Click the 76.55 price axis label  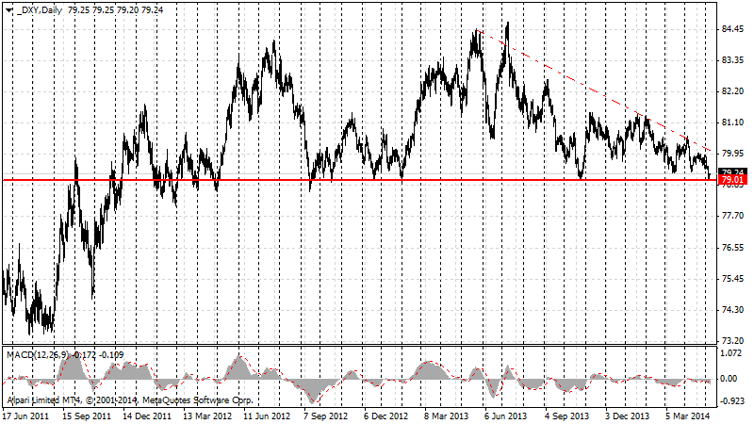[x=732, y=248]
